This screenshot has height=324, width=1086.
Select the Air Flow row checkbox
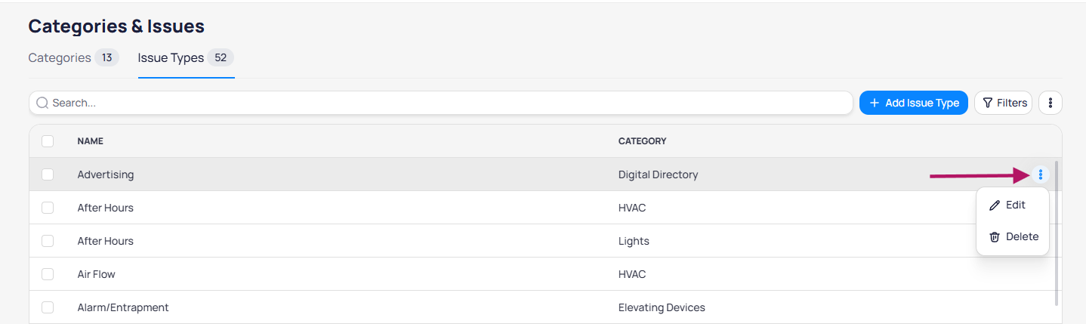48,274
